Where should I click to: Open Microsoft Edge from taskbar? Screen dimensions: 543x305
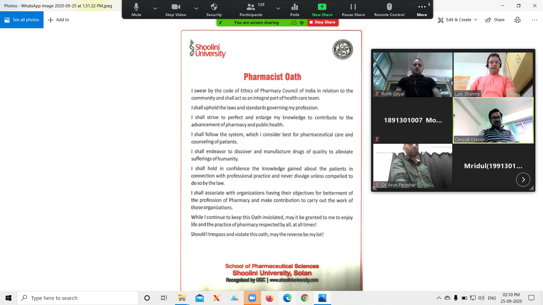point(287,298)
